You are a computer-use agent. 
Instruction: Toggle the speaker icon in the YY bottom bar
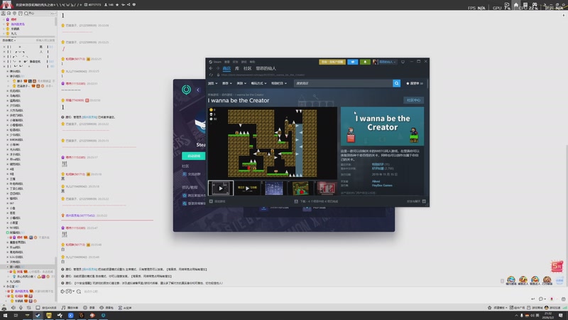pyautogui.click(x=13, y=308)
